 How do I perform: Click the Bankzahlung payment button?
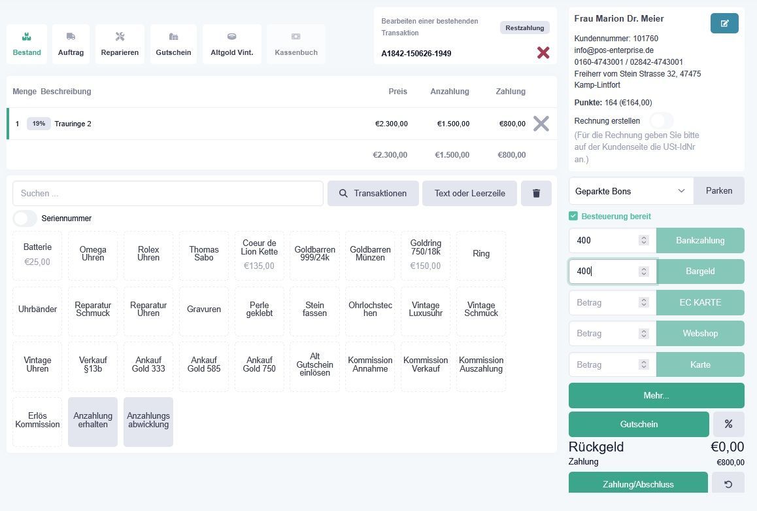[700, 241]
